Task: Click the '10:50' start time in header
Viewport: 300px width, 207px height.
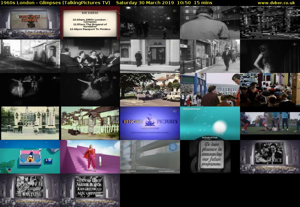Action: (x=184, y=3)
